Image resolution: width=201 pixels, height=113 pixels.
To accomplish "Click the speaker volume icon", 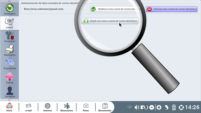I will pos(137,107).
